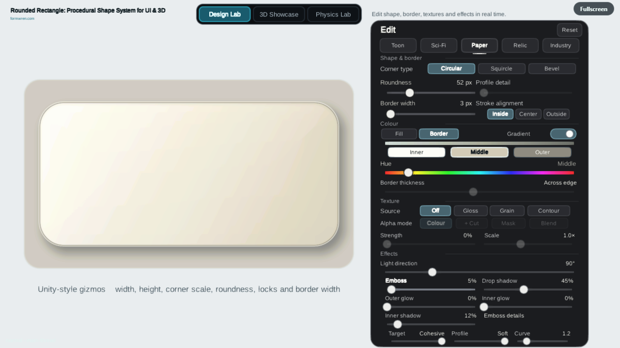Click the Inner glow slider handle

click(x=484, y=307)
